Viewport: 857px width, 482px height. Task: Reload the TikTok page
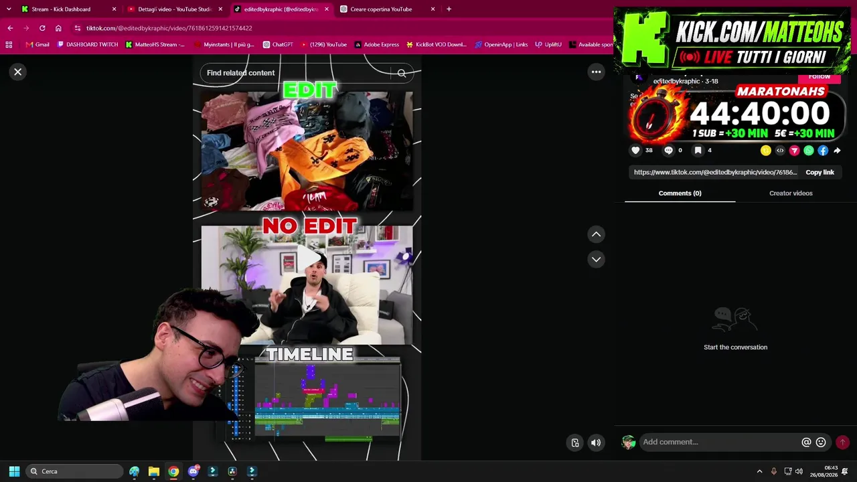42,28
